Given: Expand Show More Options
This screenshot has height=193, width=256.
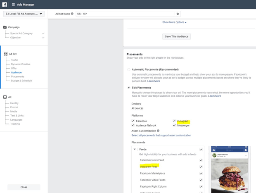Looking at the screenshot, I should 174,22.
